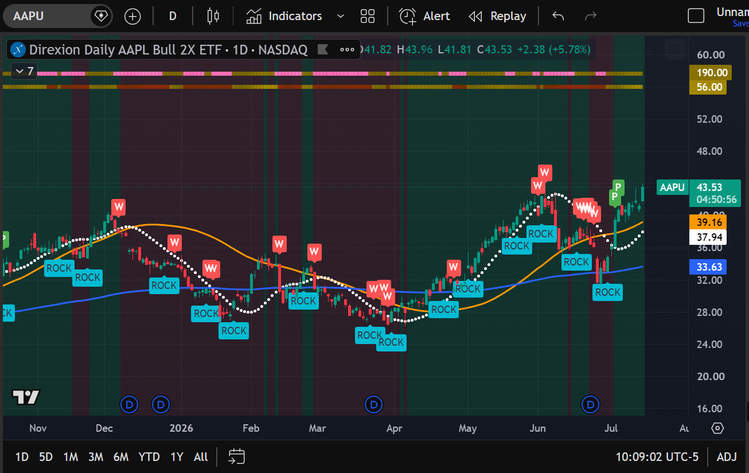This screenshot has width=749, height=473.
Task: Click the dividend D marker nearest the Dec label
Action: click(x=129, y=405)
